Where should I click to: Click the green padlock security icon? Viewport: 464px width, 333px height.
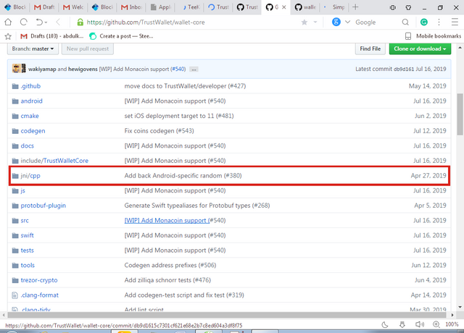80,22
